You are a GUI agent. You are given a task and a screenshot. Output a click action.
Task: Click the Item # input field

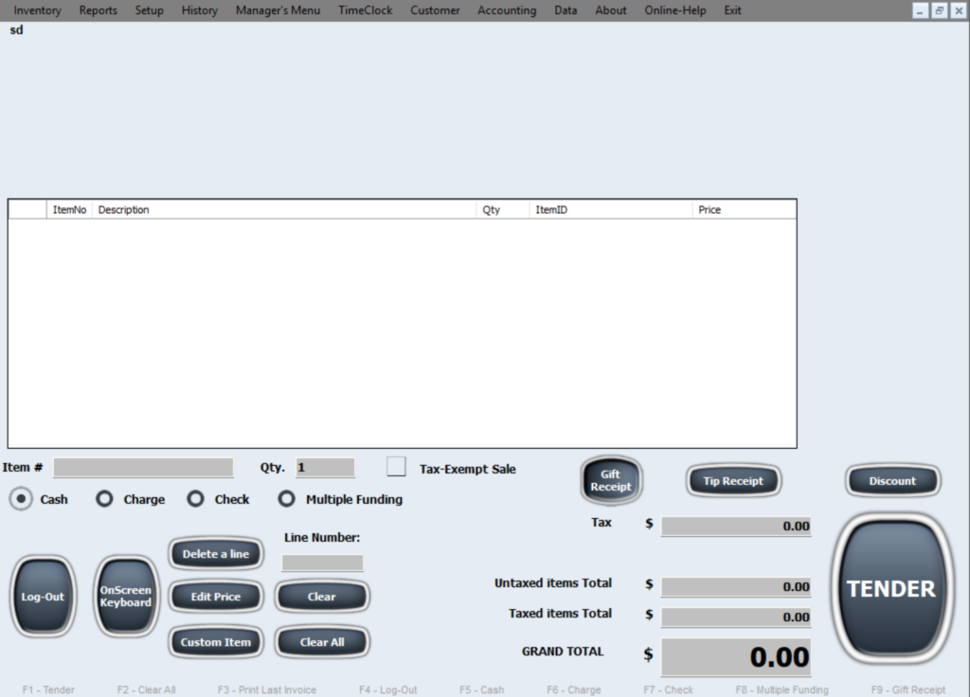coord(143,468)
